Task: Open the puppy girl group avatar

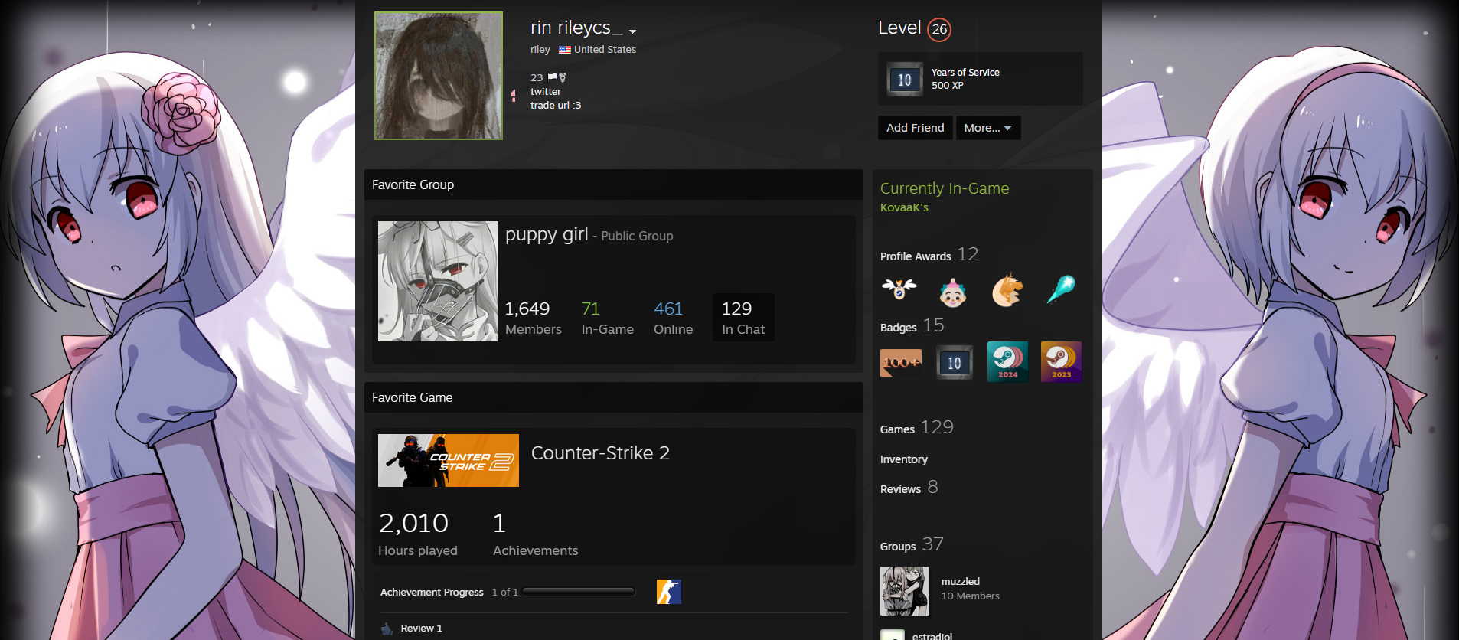Action: click(438, 282)
